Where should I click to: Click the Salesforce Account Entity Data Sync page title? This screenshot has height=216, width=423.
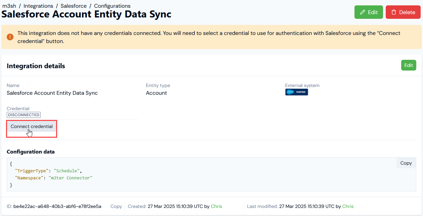87,14
